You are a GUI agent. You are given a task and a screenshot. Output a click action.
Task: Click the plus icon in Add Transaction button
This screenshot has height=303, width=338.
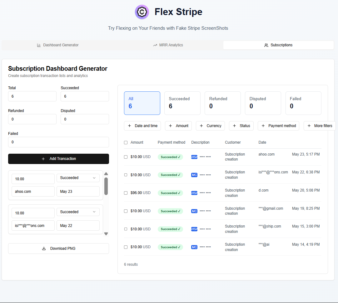pos(43,159)
